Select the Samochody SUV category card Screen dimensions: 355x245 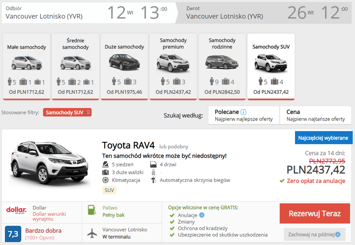tap(271, 67)
